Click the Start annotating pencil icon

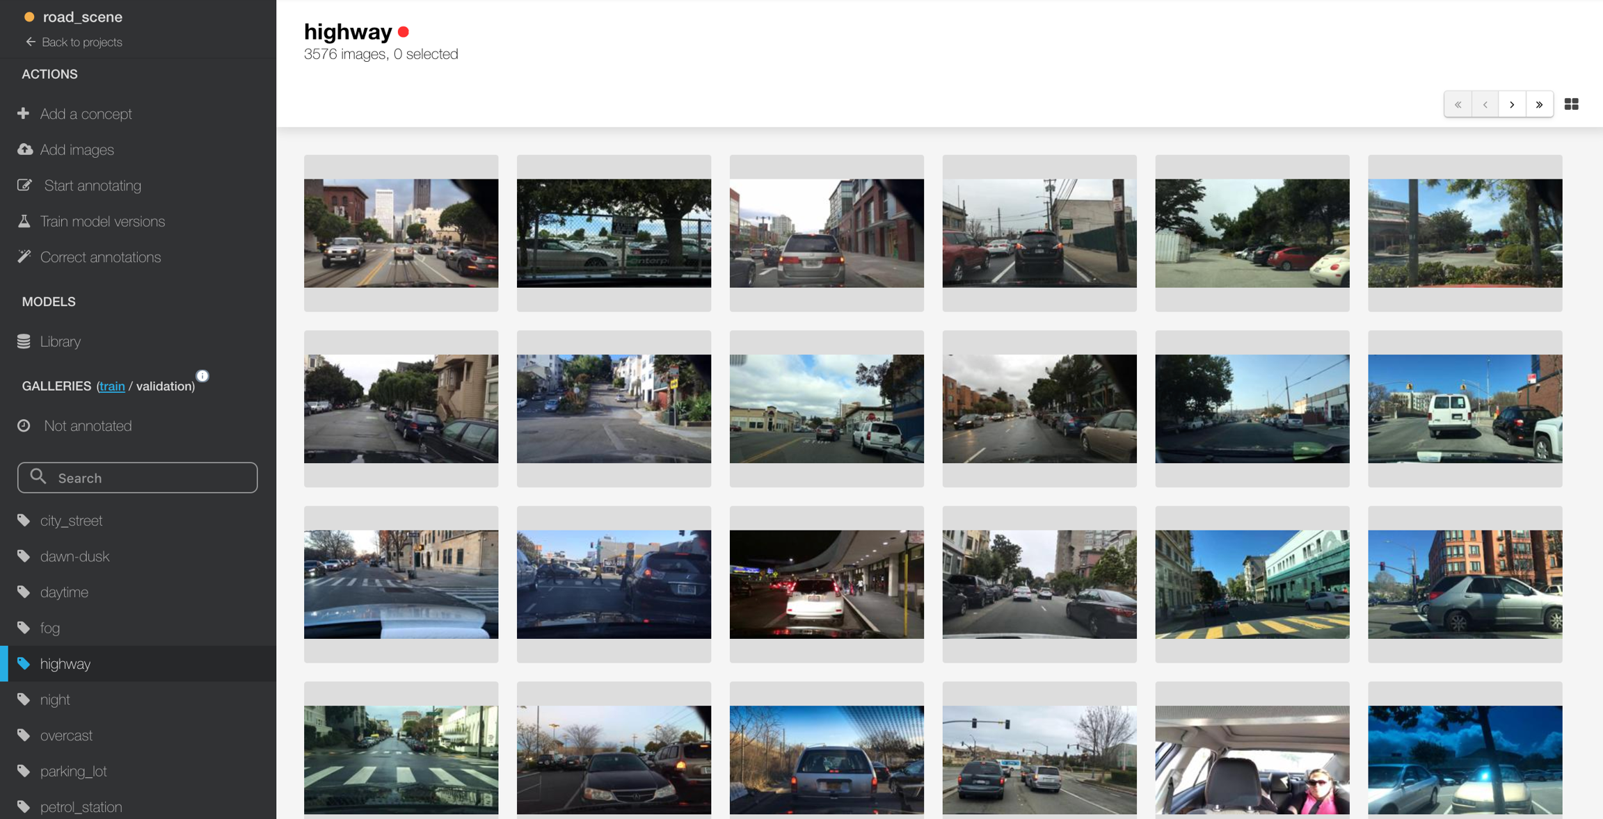coord(25,185)
